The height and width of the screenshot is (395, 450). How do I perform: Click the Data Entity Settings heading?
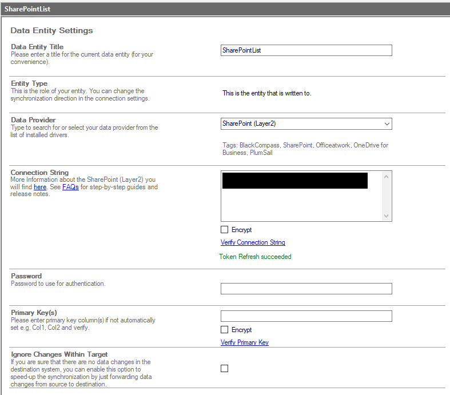pyautogui.click(x=51, y=30)
